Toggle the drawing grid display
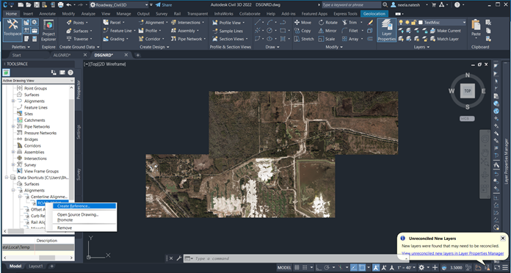 pos(297,267)
